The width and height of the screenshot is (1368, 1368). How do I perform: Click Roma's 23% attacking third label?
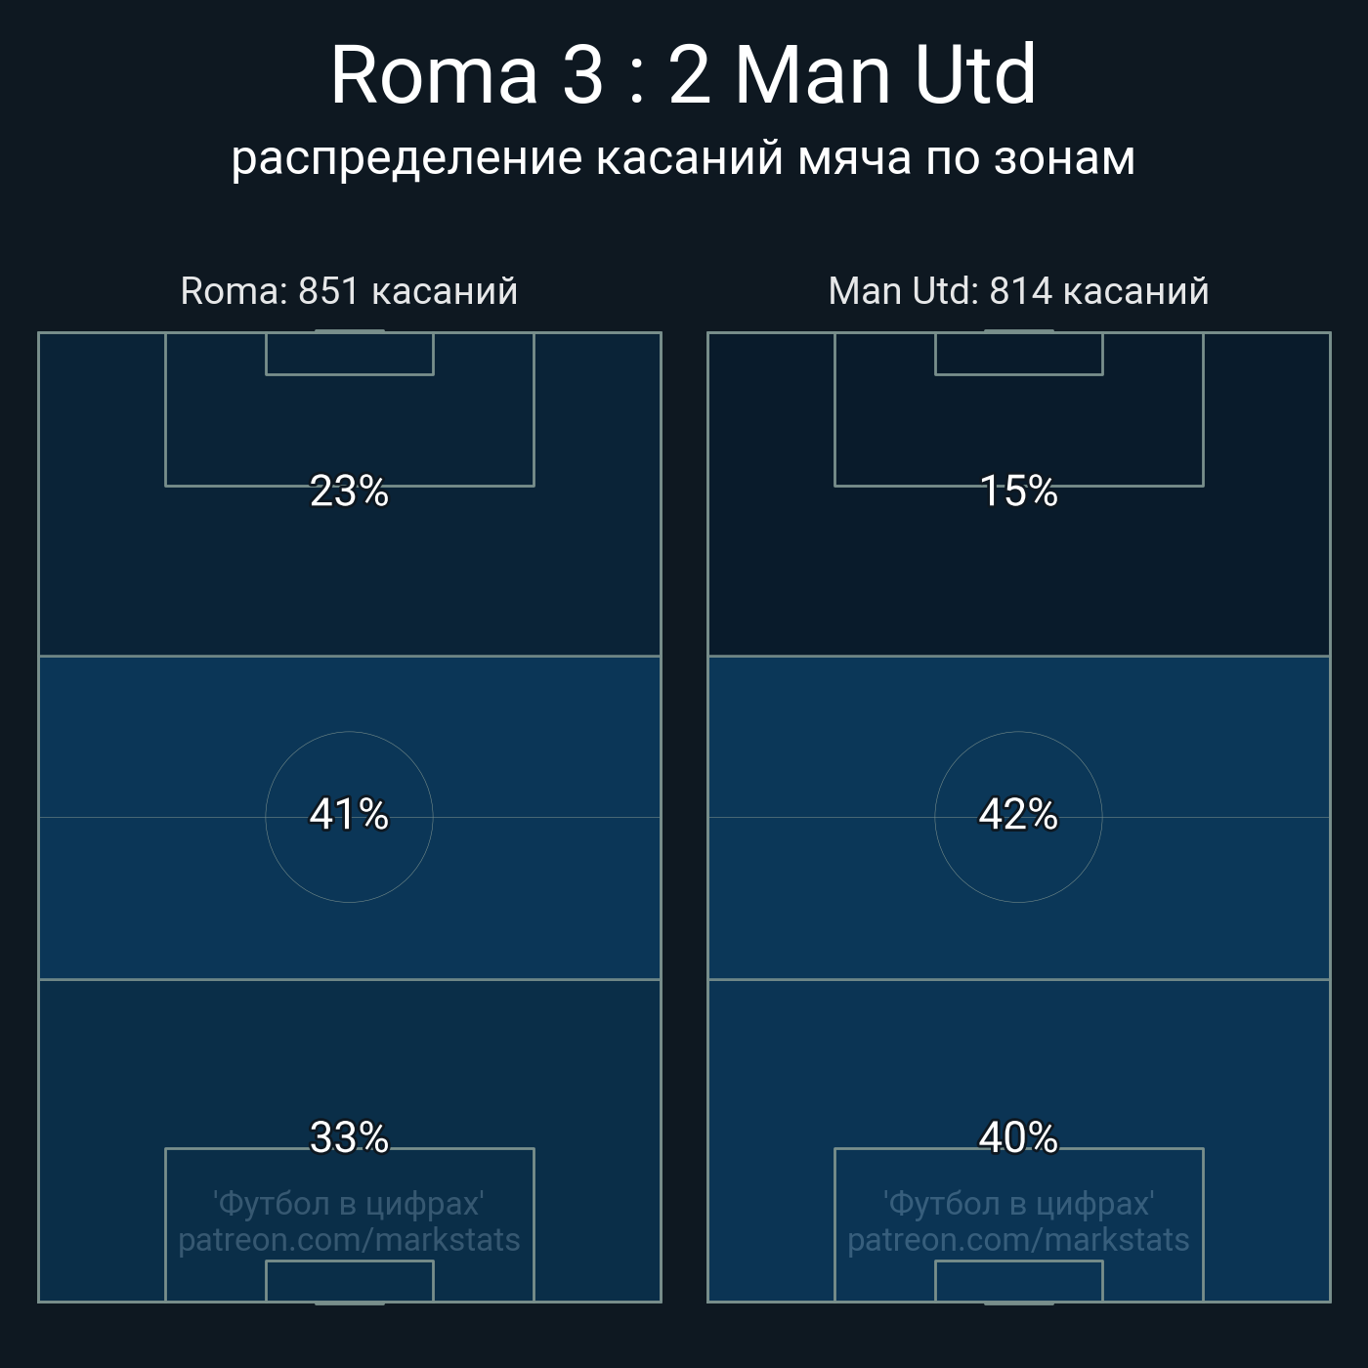349,492
